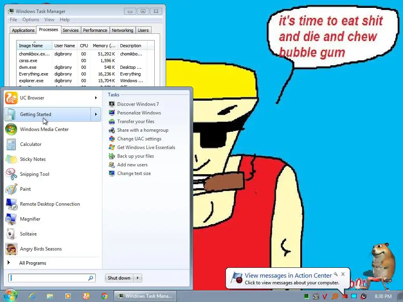Expand Getting Started submenu arrow
The width and height of the screenshot is (403, 302).
96,114
